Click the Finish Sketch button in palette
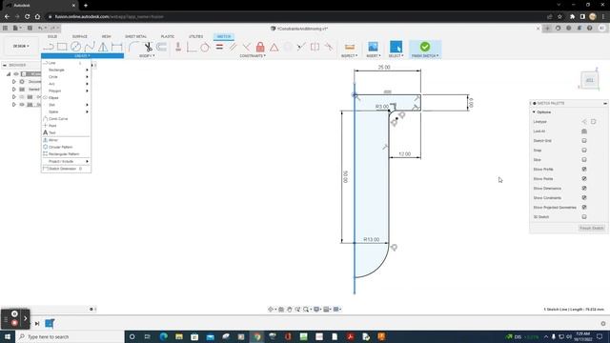This screenshot has width=610, height=343. (x=591, y=228)
